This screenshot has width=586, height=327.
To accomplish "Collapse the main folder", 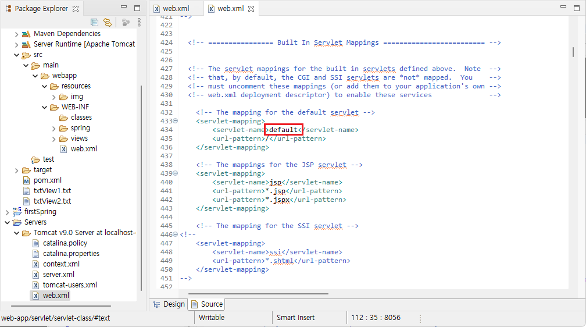I will click(26, 66).
